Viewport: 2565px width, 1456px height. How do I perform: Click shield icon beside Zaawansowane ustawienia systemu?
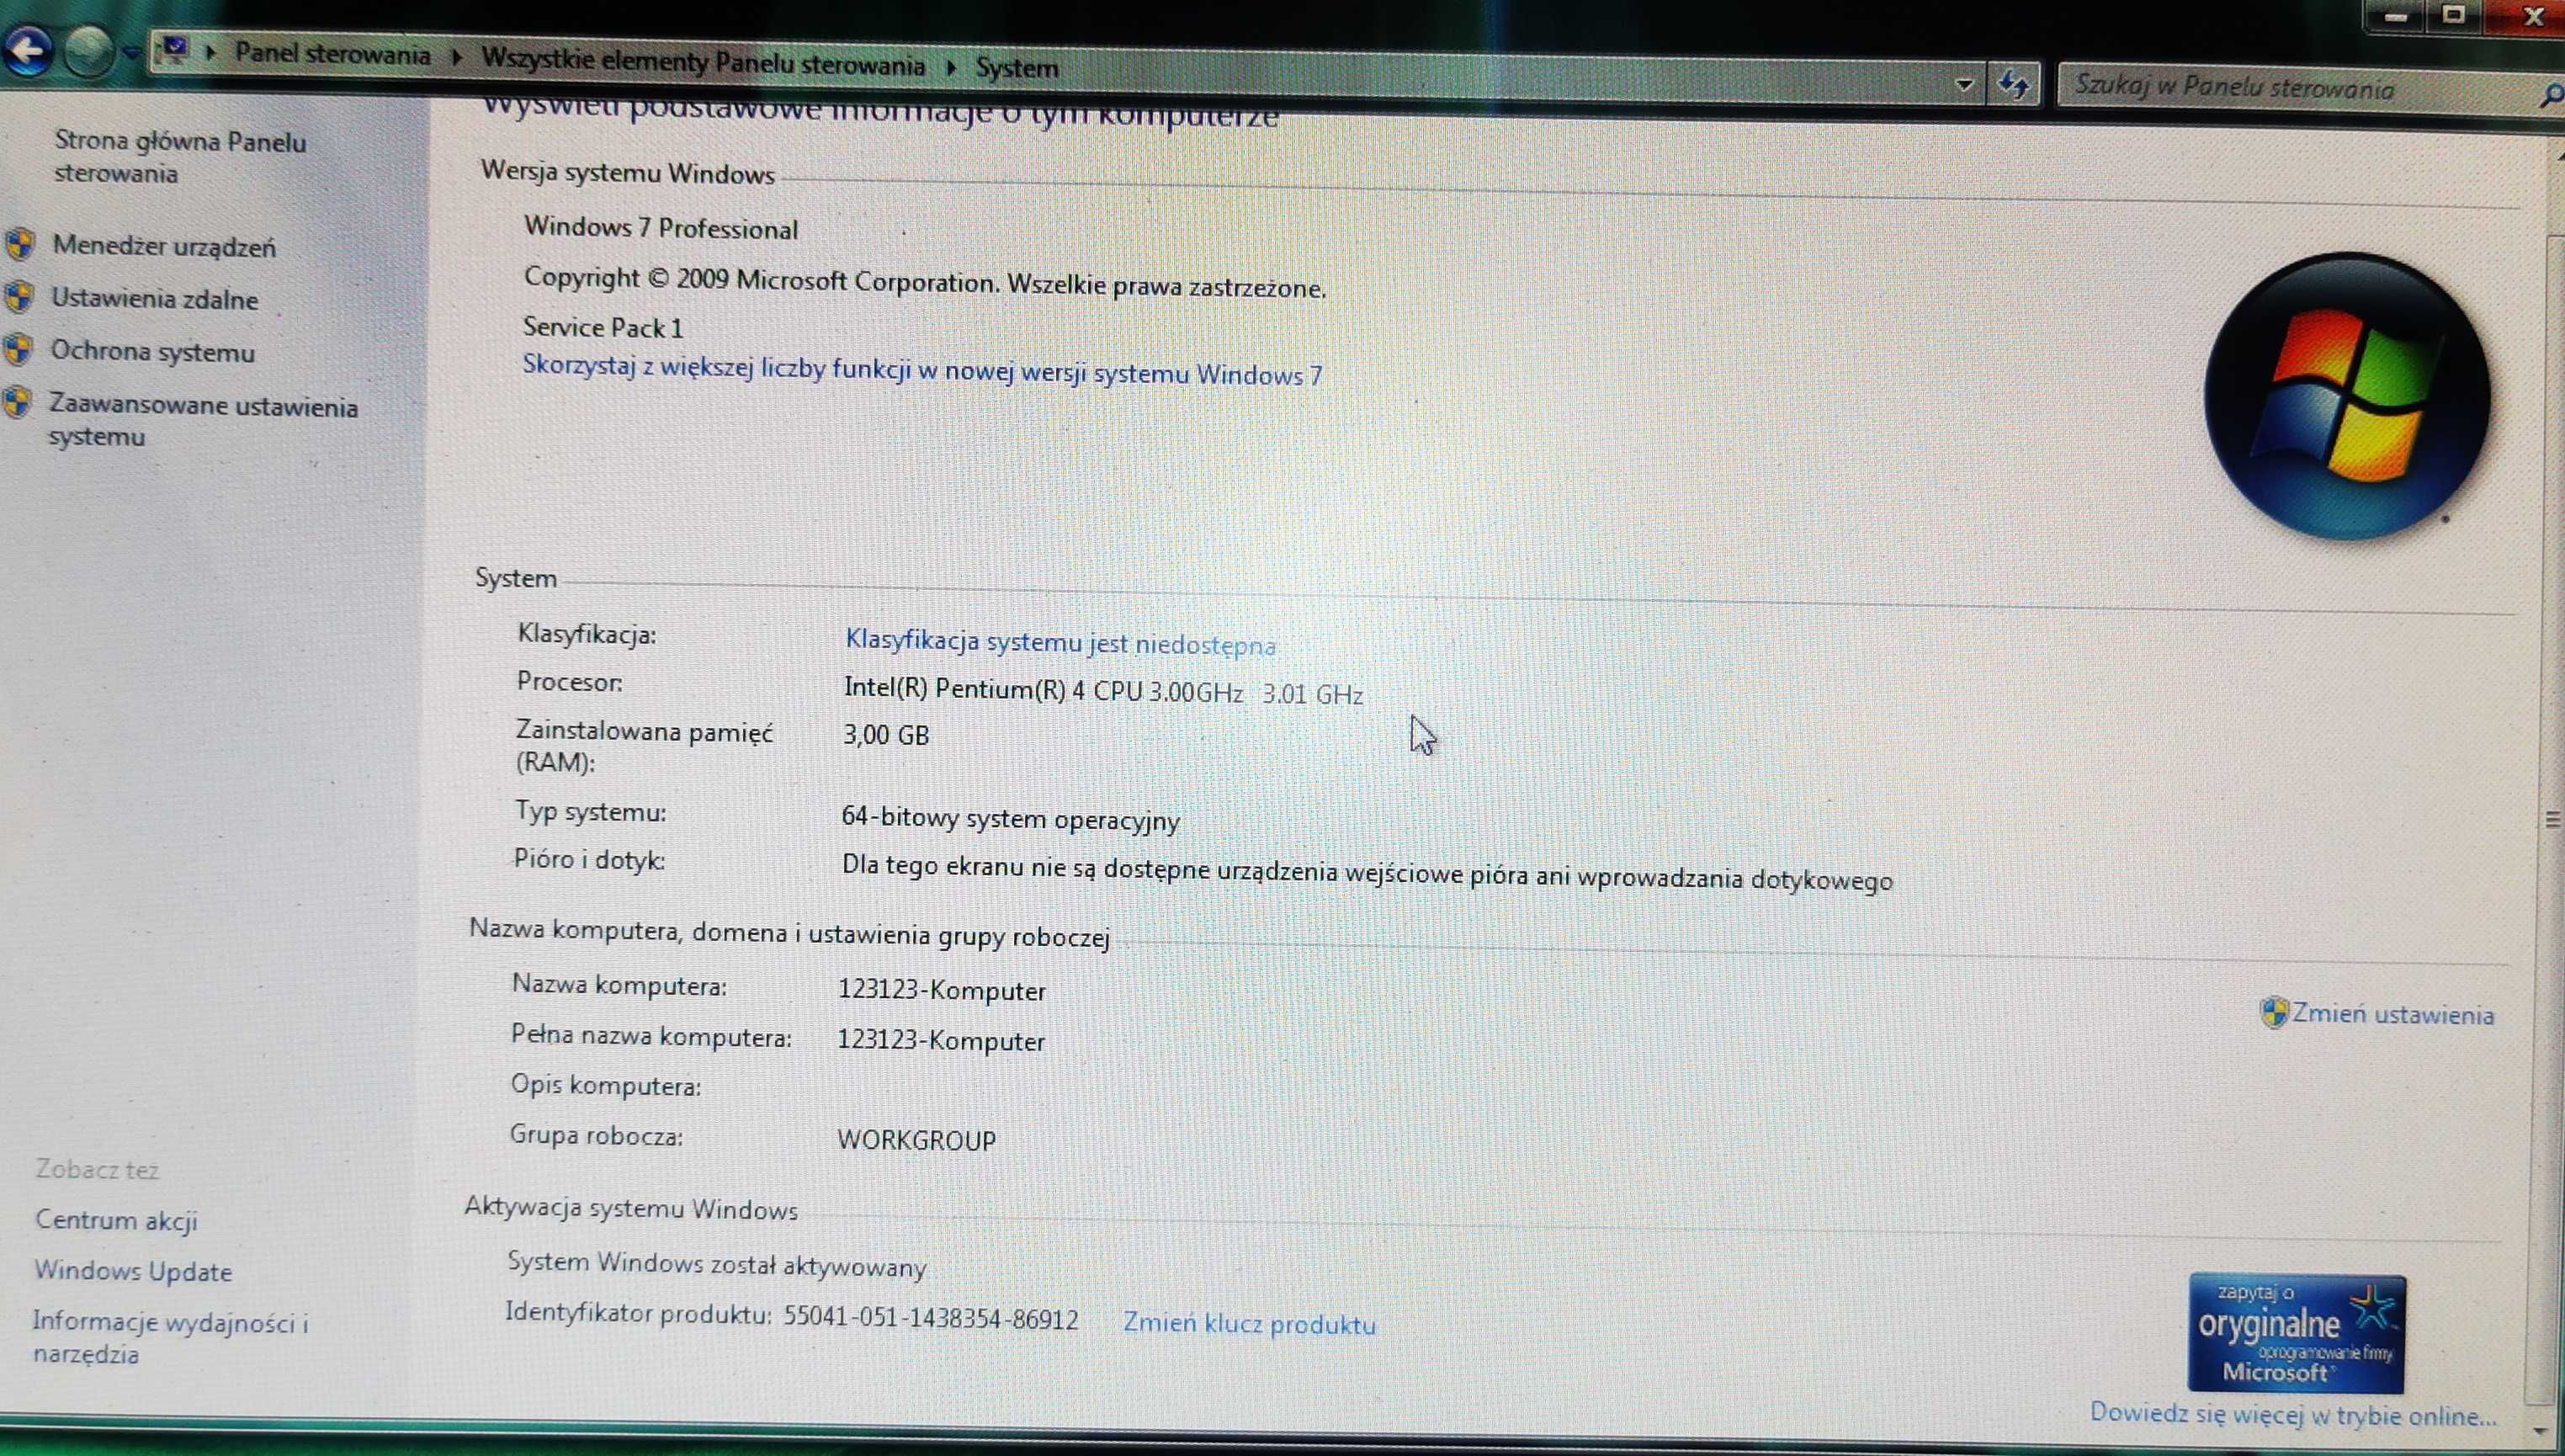(16, 402)
